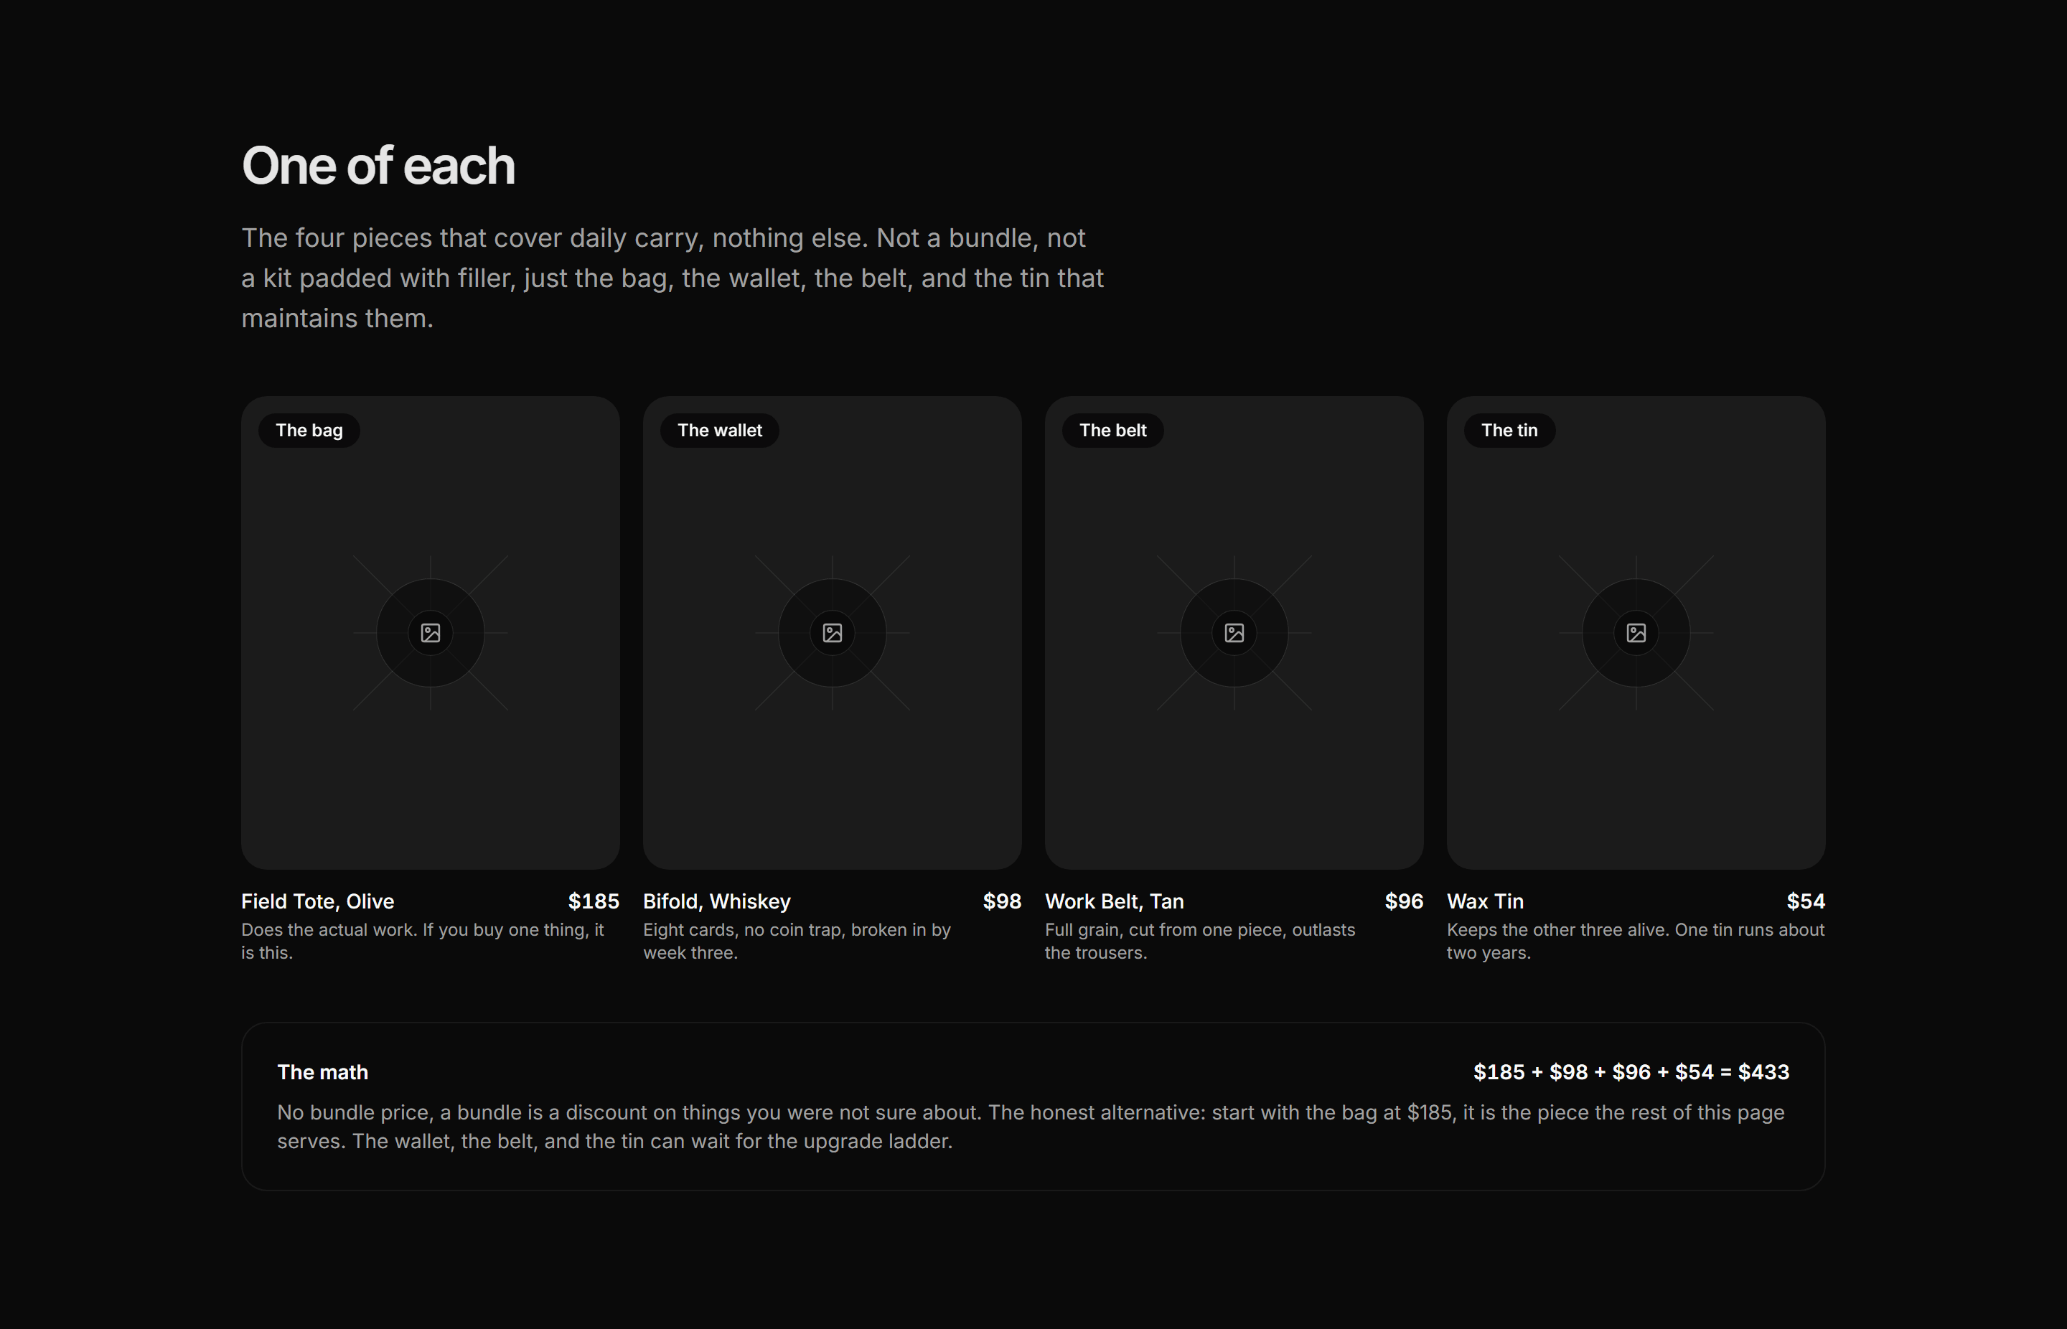
Task: Click the $185 price of Field Tote
Action: 594,901
